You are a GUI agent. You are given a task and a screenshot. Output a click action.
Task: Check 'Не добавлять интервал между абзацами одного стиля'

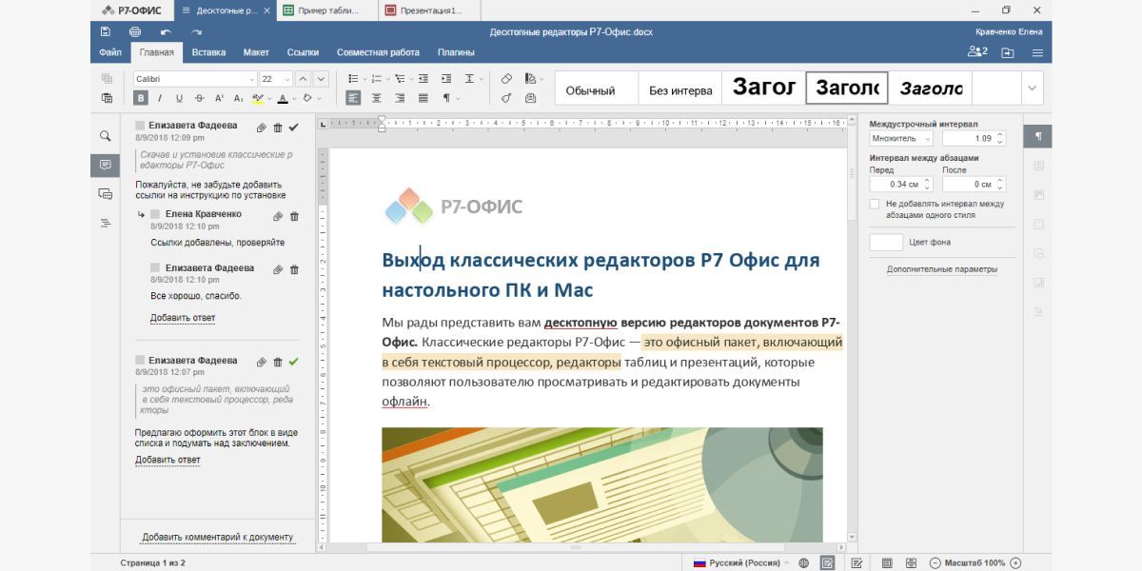point(875,204)
